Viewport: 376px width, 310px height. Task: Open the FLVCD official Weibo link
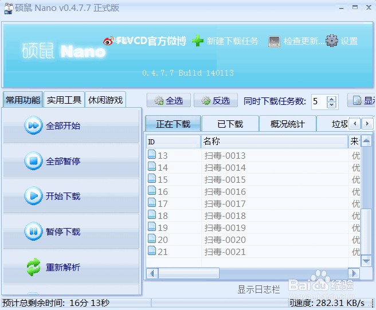151,41
